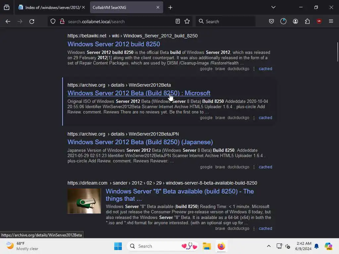Open the Firefox View tab list icon
The image size is (339, 254).
[x=7, y=8]
